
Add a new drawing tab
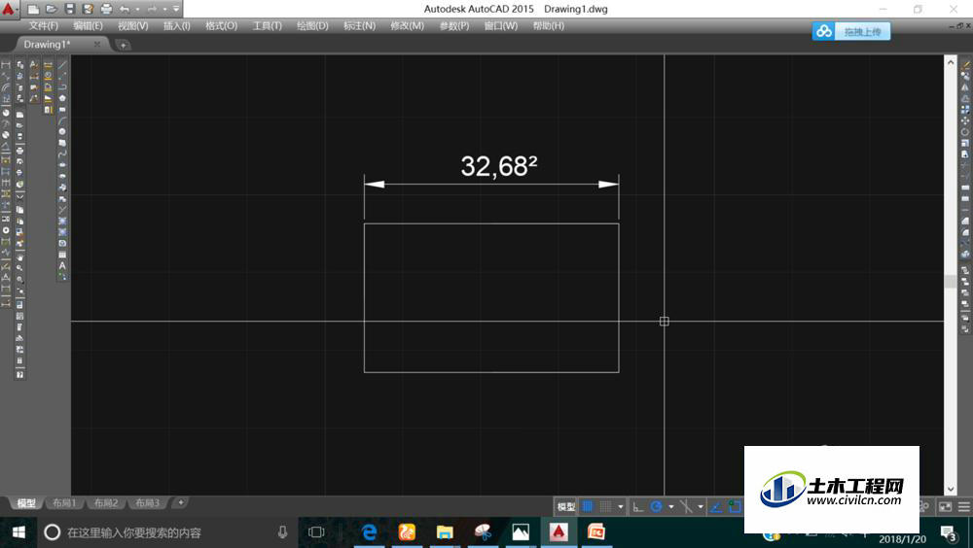point(123,45)
